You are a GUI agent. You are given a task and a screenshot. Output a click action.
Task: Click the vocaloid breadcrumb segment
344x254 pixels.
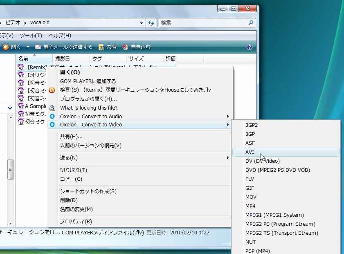(x=40, y=22)
